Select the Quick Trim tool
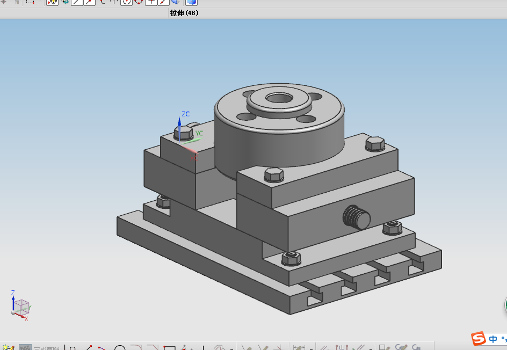 tap(247, 347)
